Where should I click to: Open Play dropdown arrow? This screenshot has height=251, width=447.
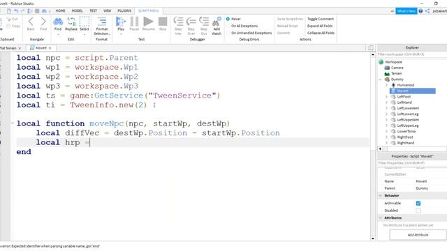tap(121, 34)
